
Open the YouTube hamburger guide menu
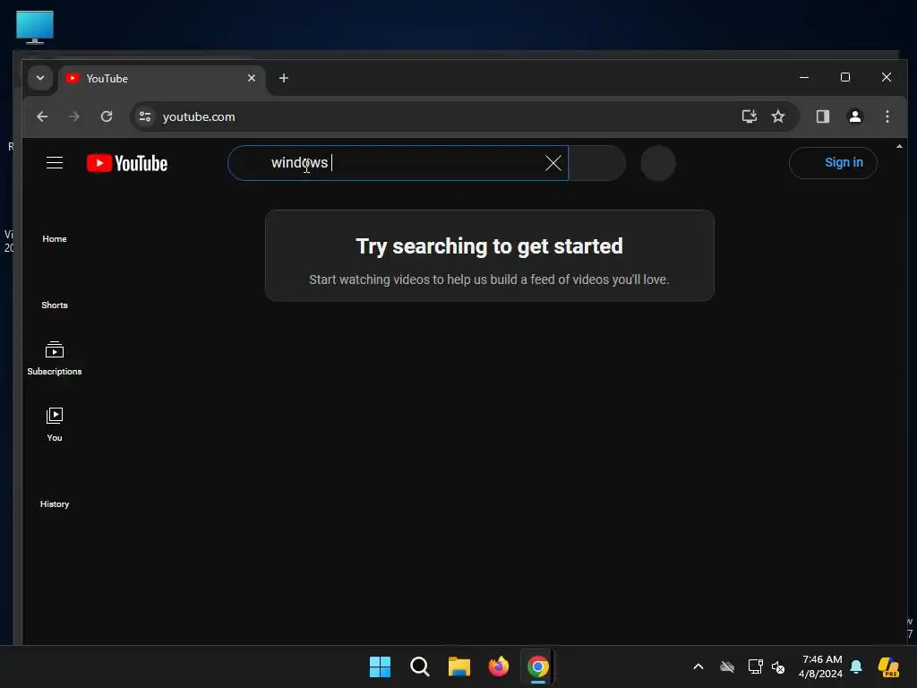click(55, 163)
